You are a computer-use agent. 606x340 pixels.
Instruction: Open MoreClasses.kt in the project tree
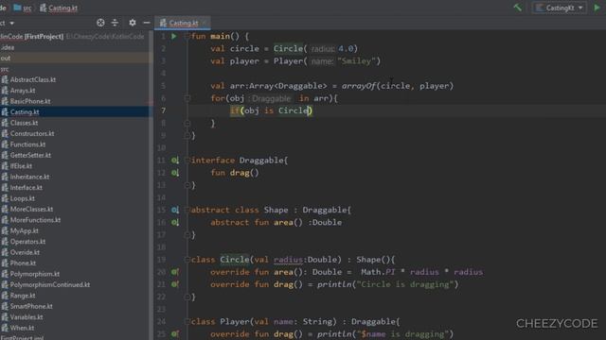coord(31,210)
